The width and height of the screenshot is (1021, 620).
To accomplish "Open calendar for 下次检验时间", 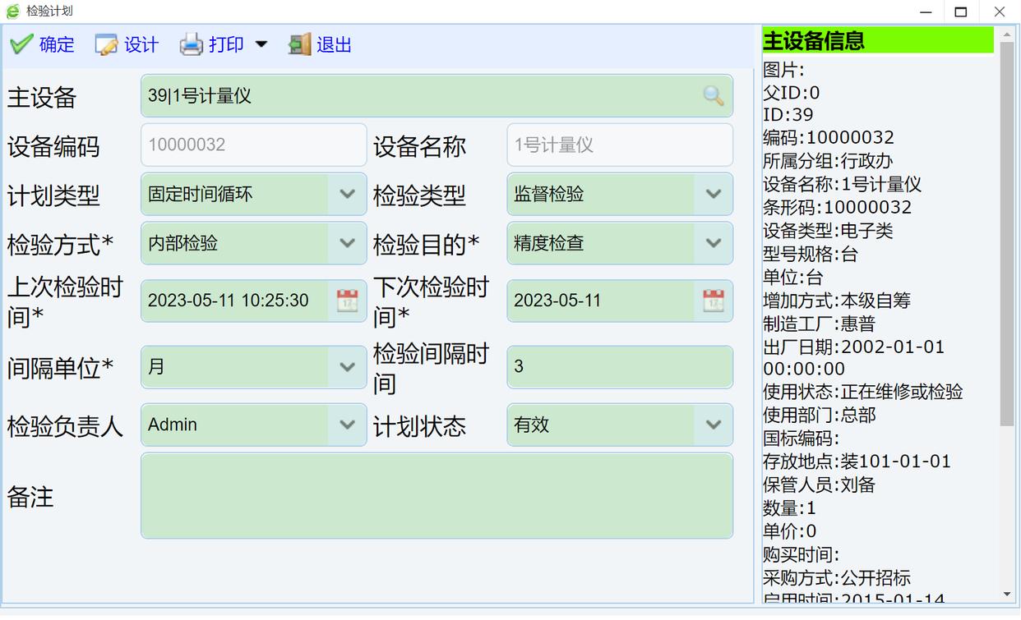I will (714, 301).
